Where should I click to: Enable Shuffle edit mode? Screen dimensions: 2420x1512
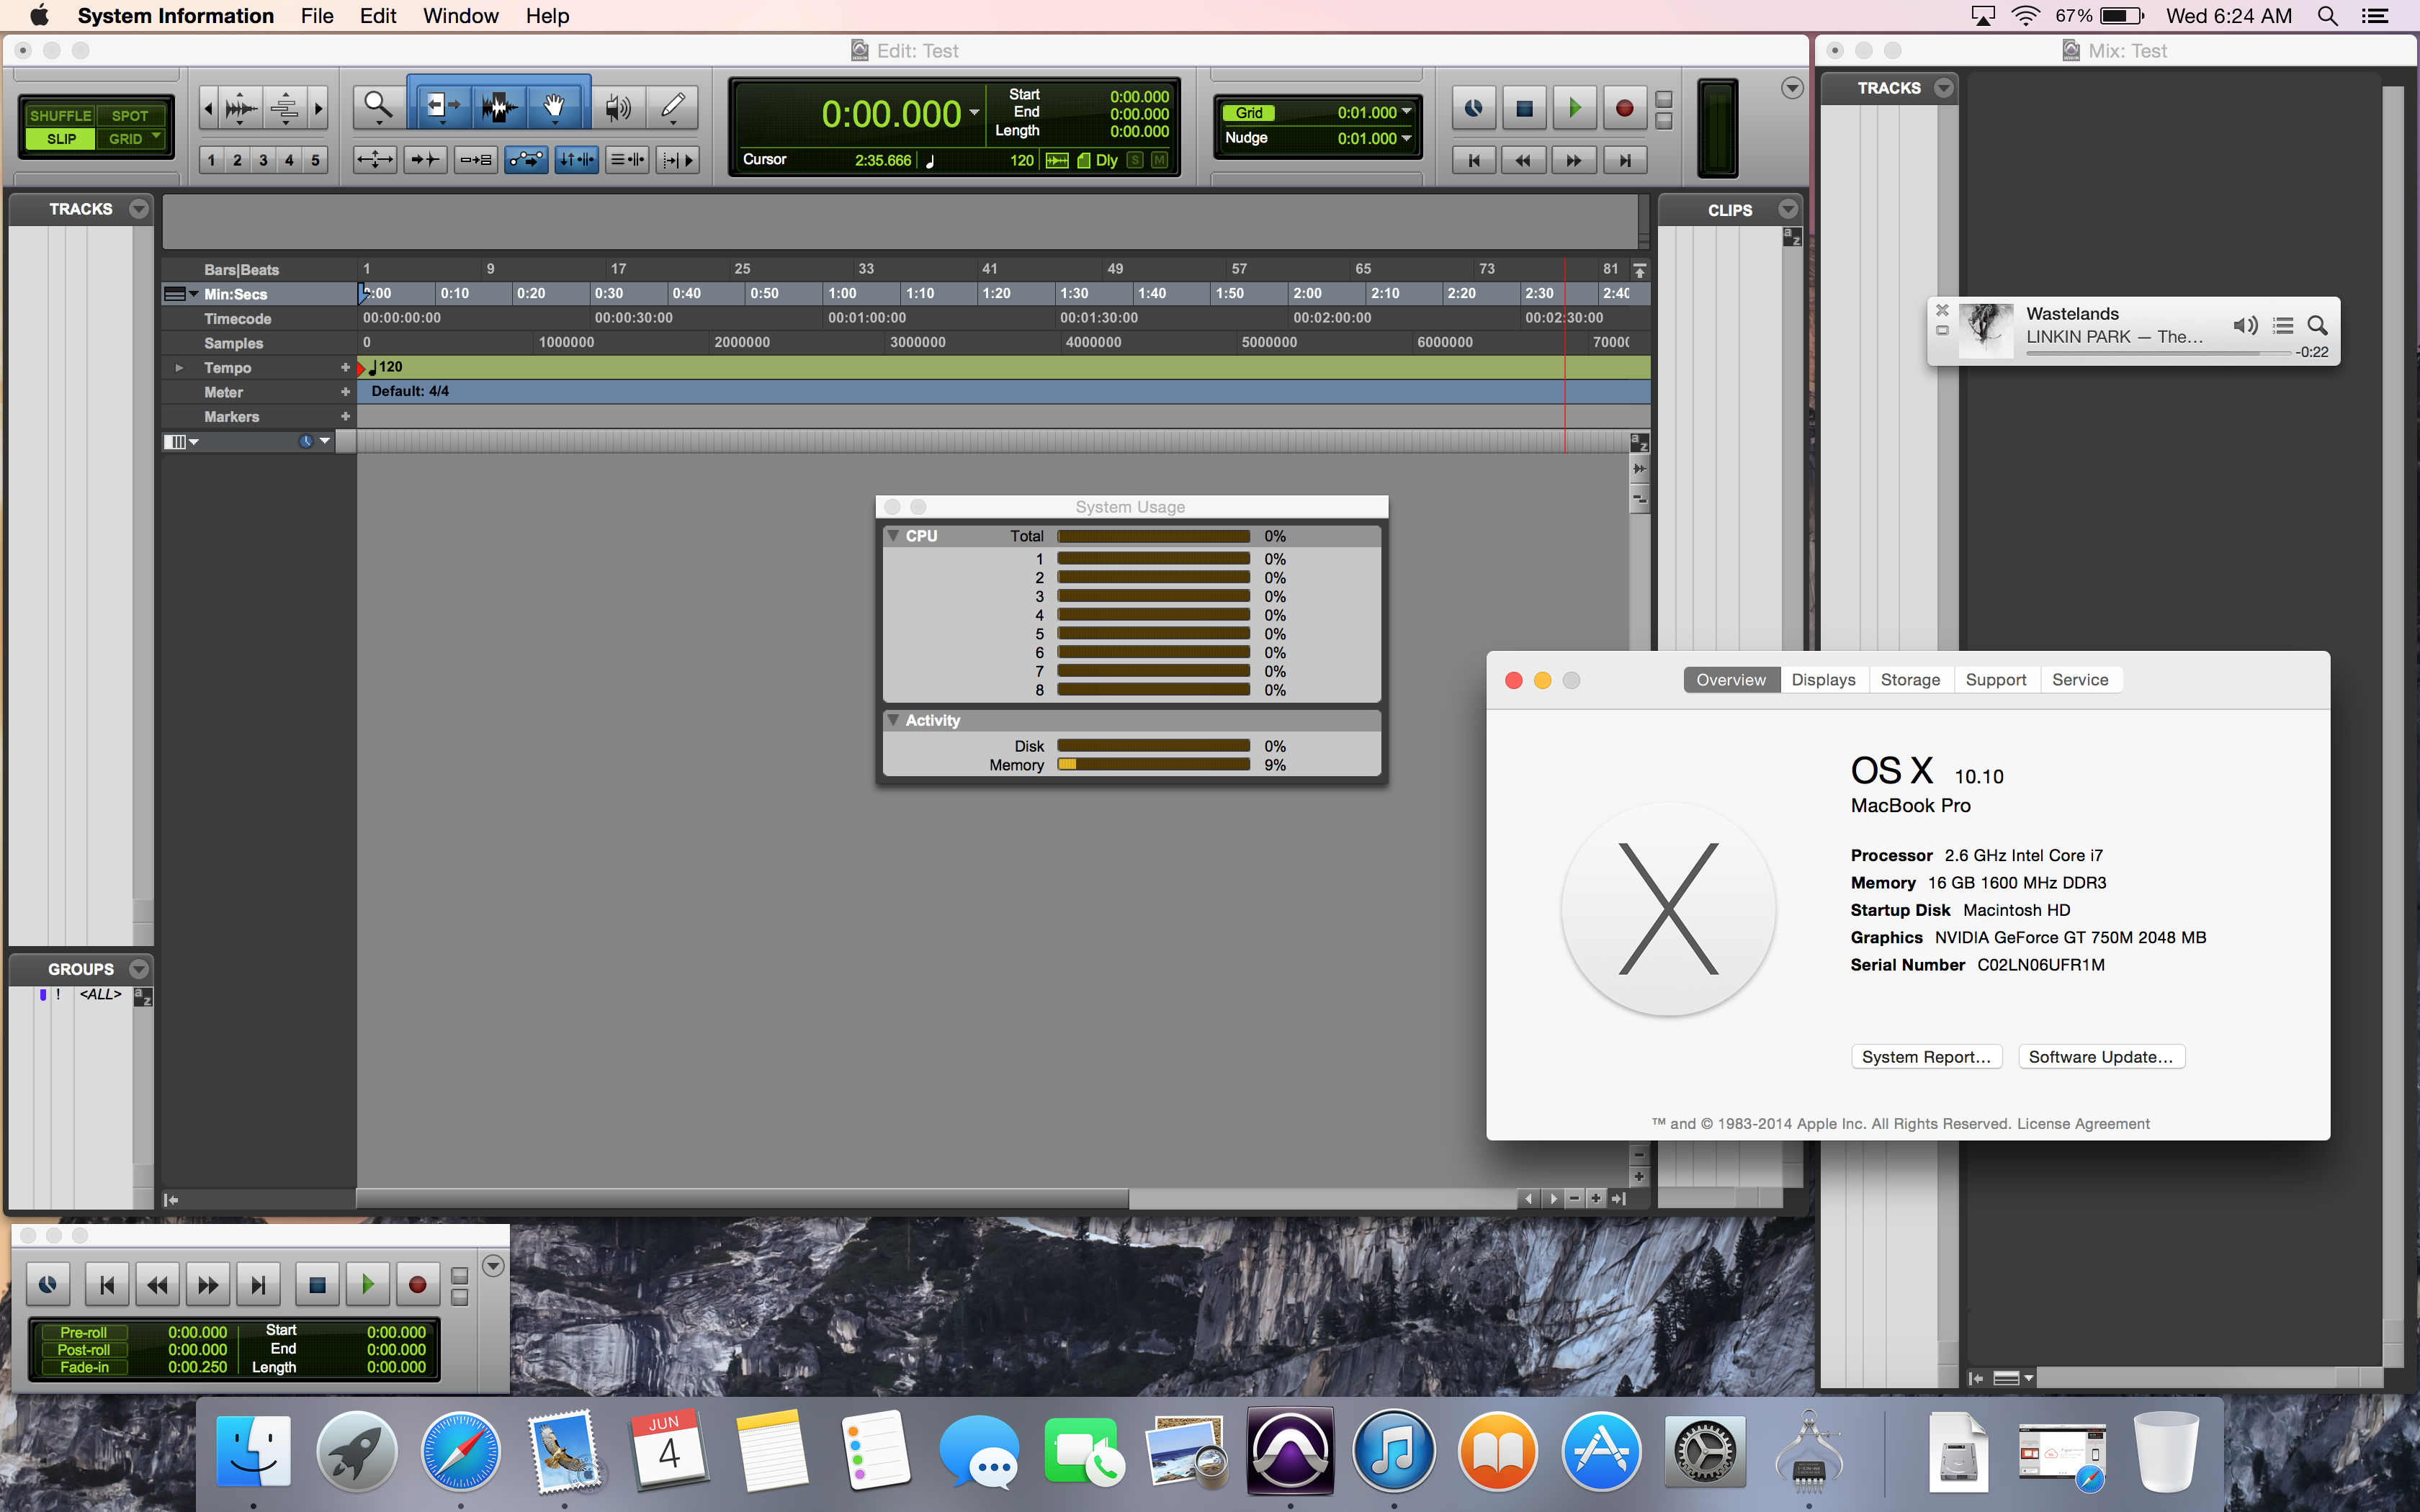pos(60,116)
